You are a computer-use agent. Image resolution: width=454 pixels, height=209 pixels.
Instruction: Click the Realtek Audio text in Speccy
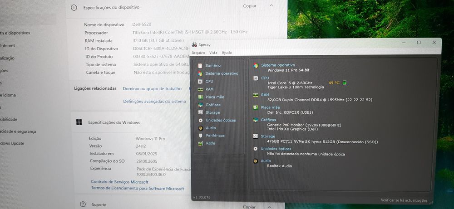pos(279,166)
